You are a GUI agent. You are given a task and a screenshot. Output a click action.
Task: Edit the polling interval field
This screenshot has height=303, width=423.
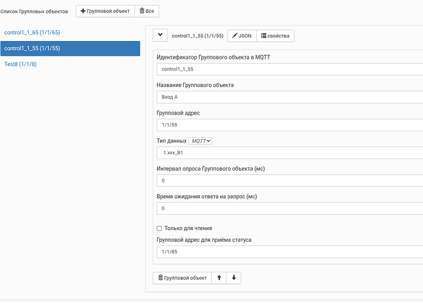pos(290,181)
